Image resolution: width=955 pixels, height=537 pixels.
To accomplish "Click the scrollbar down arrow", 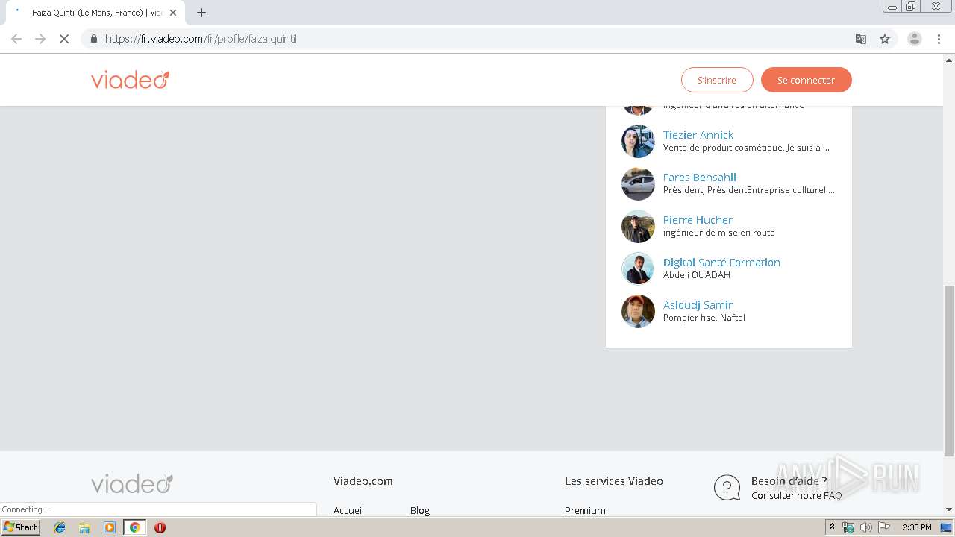I will (x=949, y=510).
